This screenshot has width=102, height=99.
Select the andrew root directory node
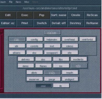[x=52, y=33]
